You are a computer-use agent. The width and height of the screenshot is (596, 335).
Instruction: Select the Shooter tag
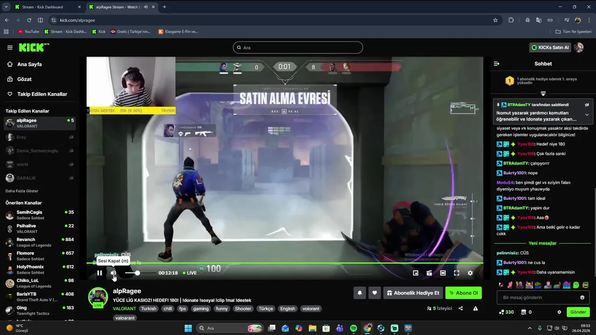click(x=243, y=308)
